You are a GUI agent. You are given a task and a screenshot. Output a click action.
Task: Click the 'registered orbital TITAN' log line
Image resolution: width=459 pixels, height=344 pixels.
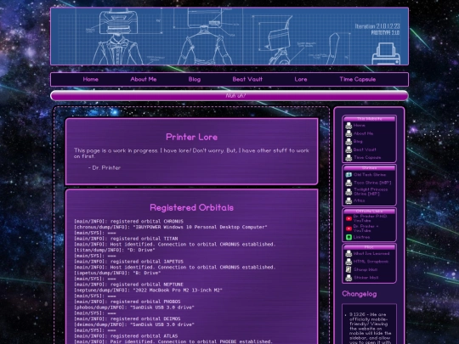(126, 239)
